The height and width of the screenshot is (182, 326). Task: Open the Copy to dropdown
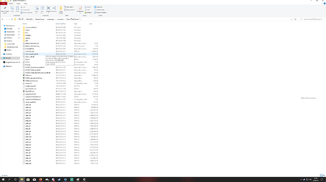pos(42,10)
